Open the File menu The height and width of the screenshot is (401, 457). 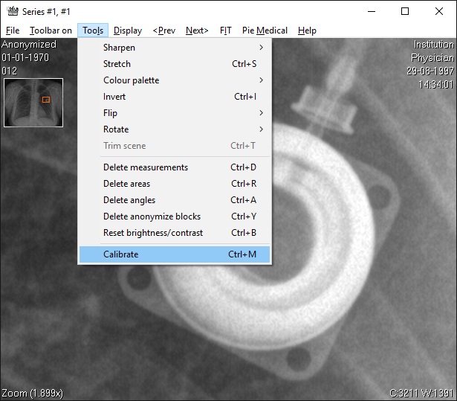[13, 31]
